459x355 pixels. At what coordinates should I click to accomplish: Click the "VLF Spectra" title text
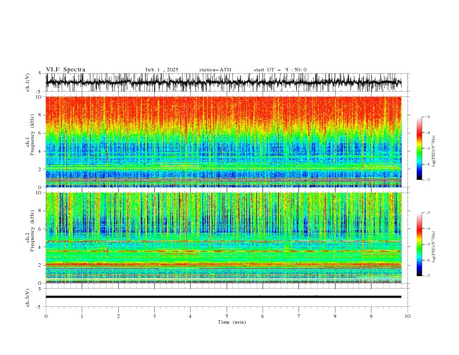(x=65, y=70)
